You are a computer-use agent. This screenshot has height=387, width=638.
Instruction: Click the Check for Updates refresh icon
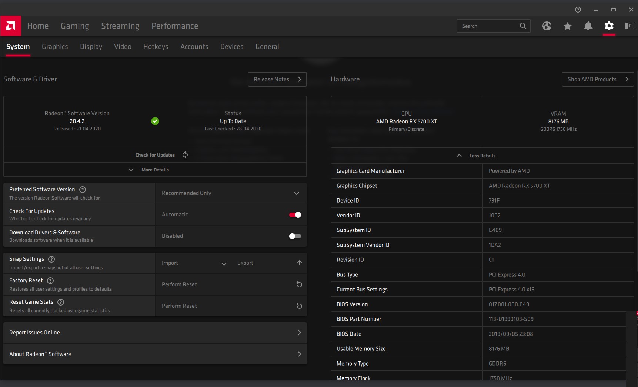tap(185, 155)
